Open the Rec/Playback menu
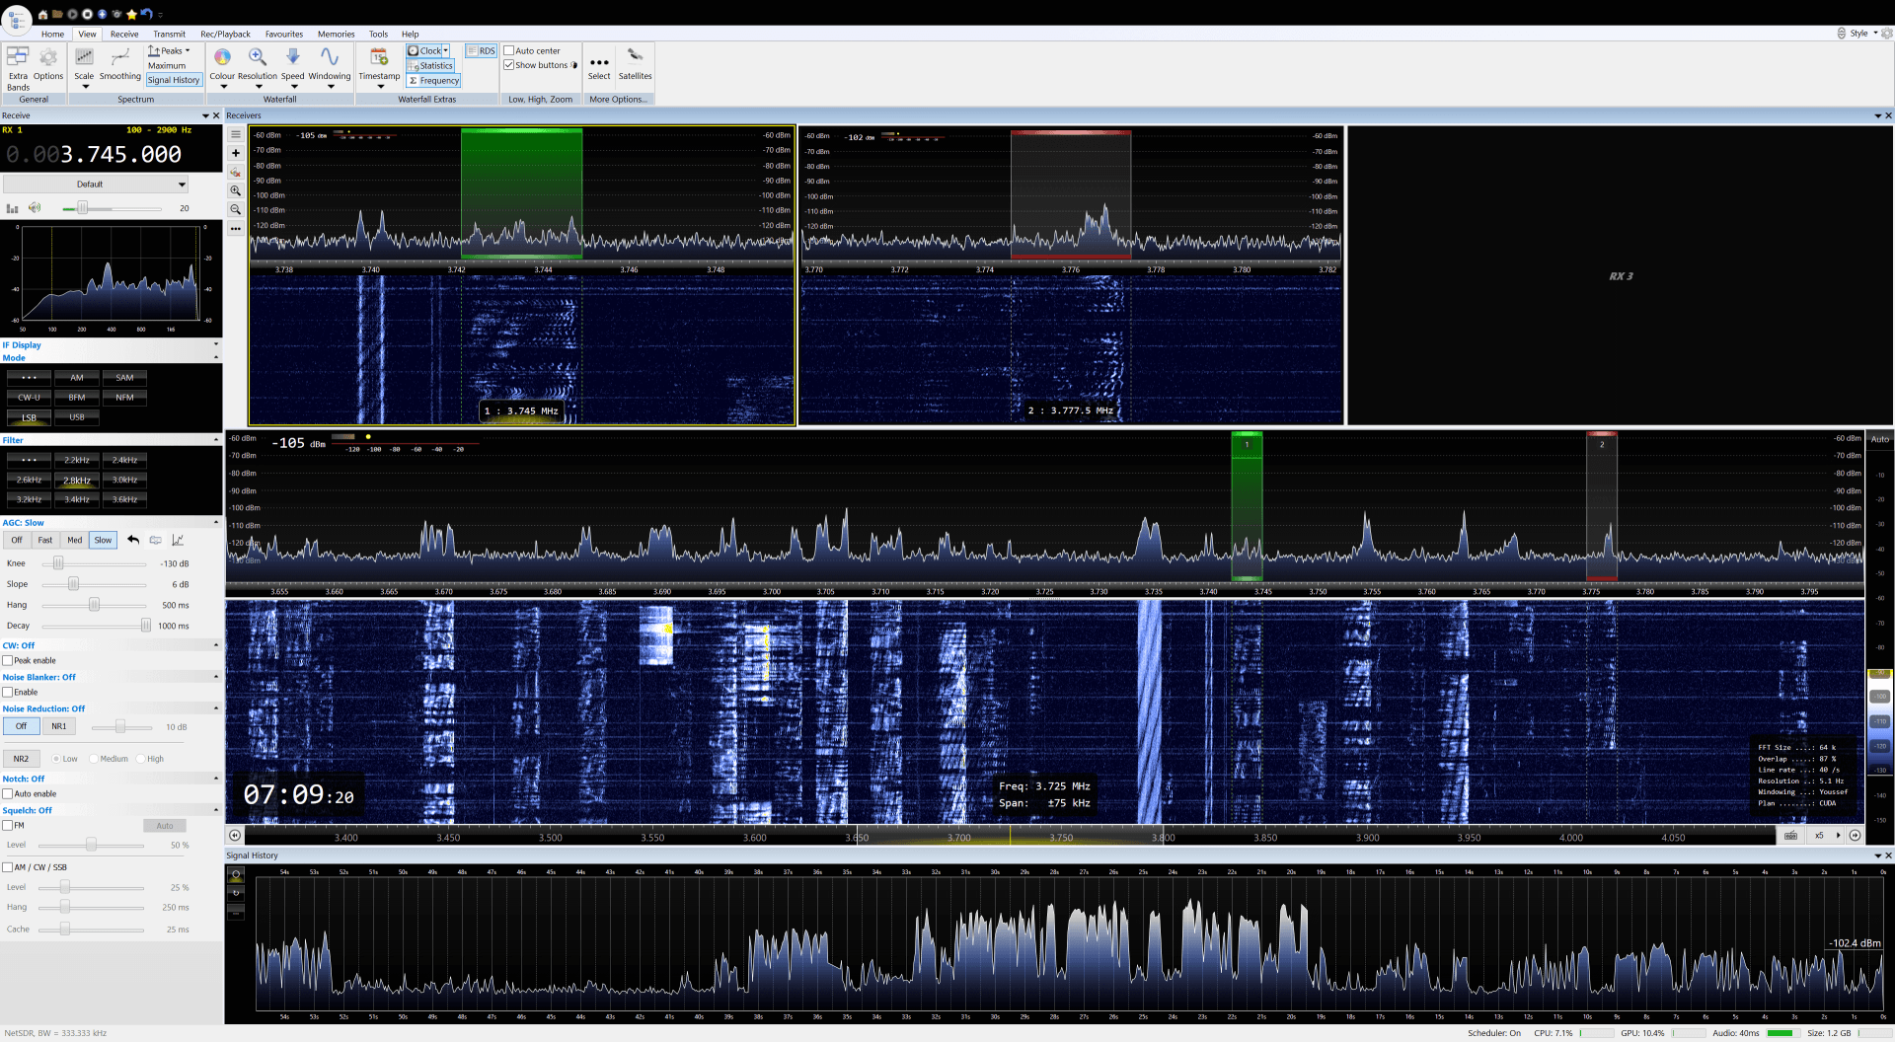The image size is (1895, 1042). point(225,34)
